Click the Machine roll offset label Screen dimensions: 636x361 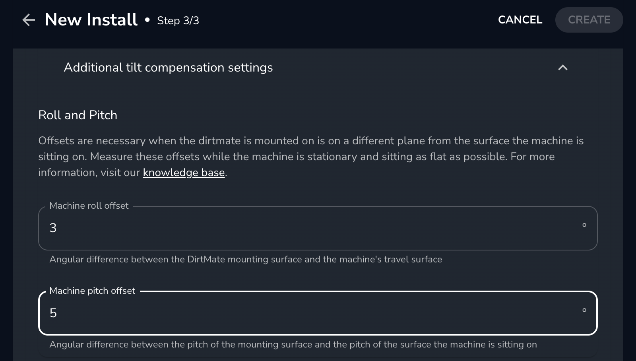(89, 206)
